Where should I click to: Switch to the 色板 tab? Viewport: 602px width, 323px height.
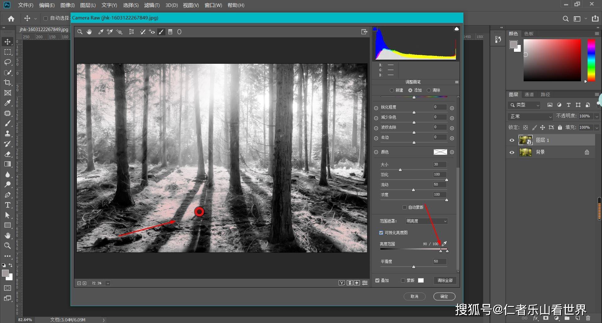point(529,34)
